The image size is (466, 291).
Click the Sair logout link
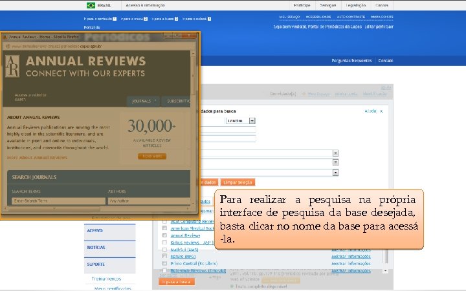(390, 27)
